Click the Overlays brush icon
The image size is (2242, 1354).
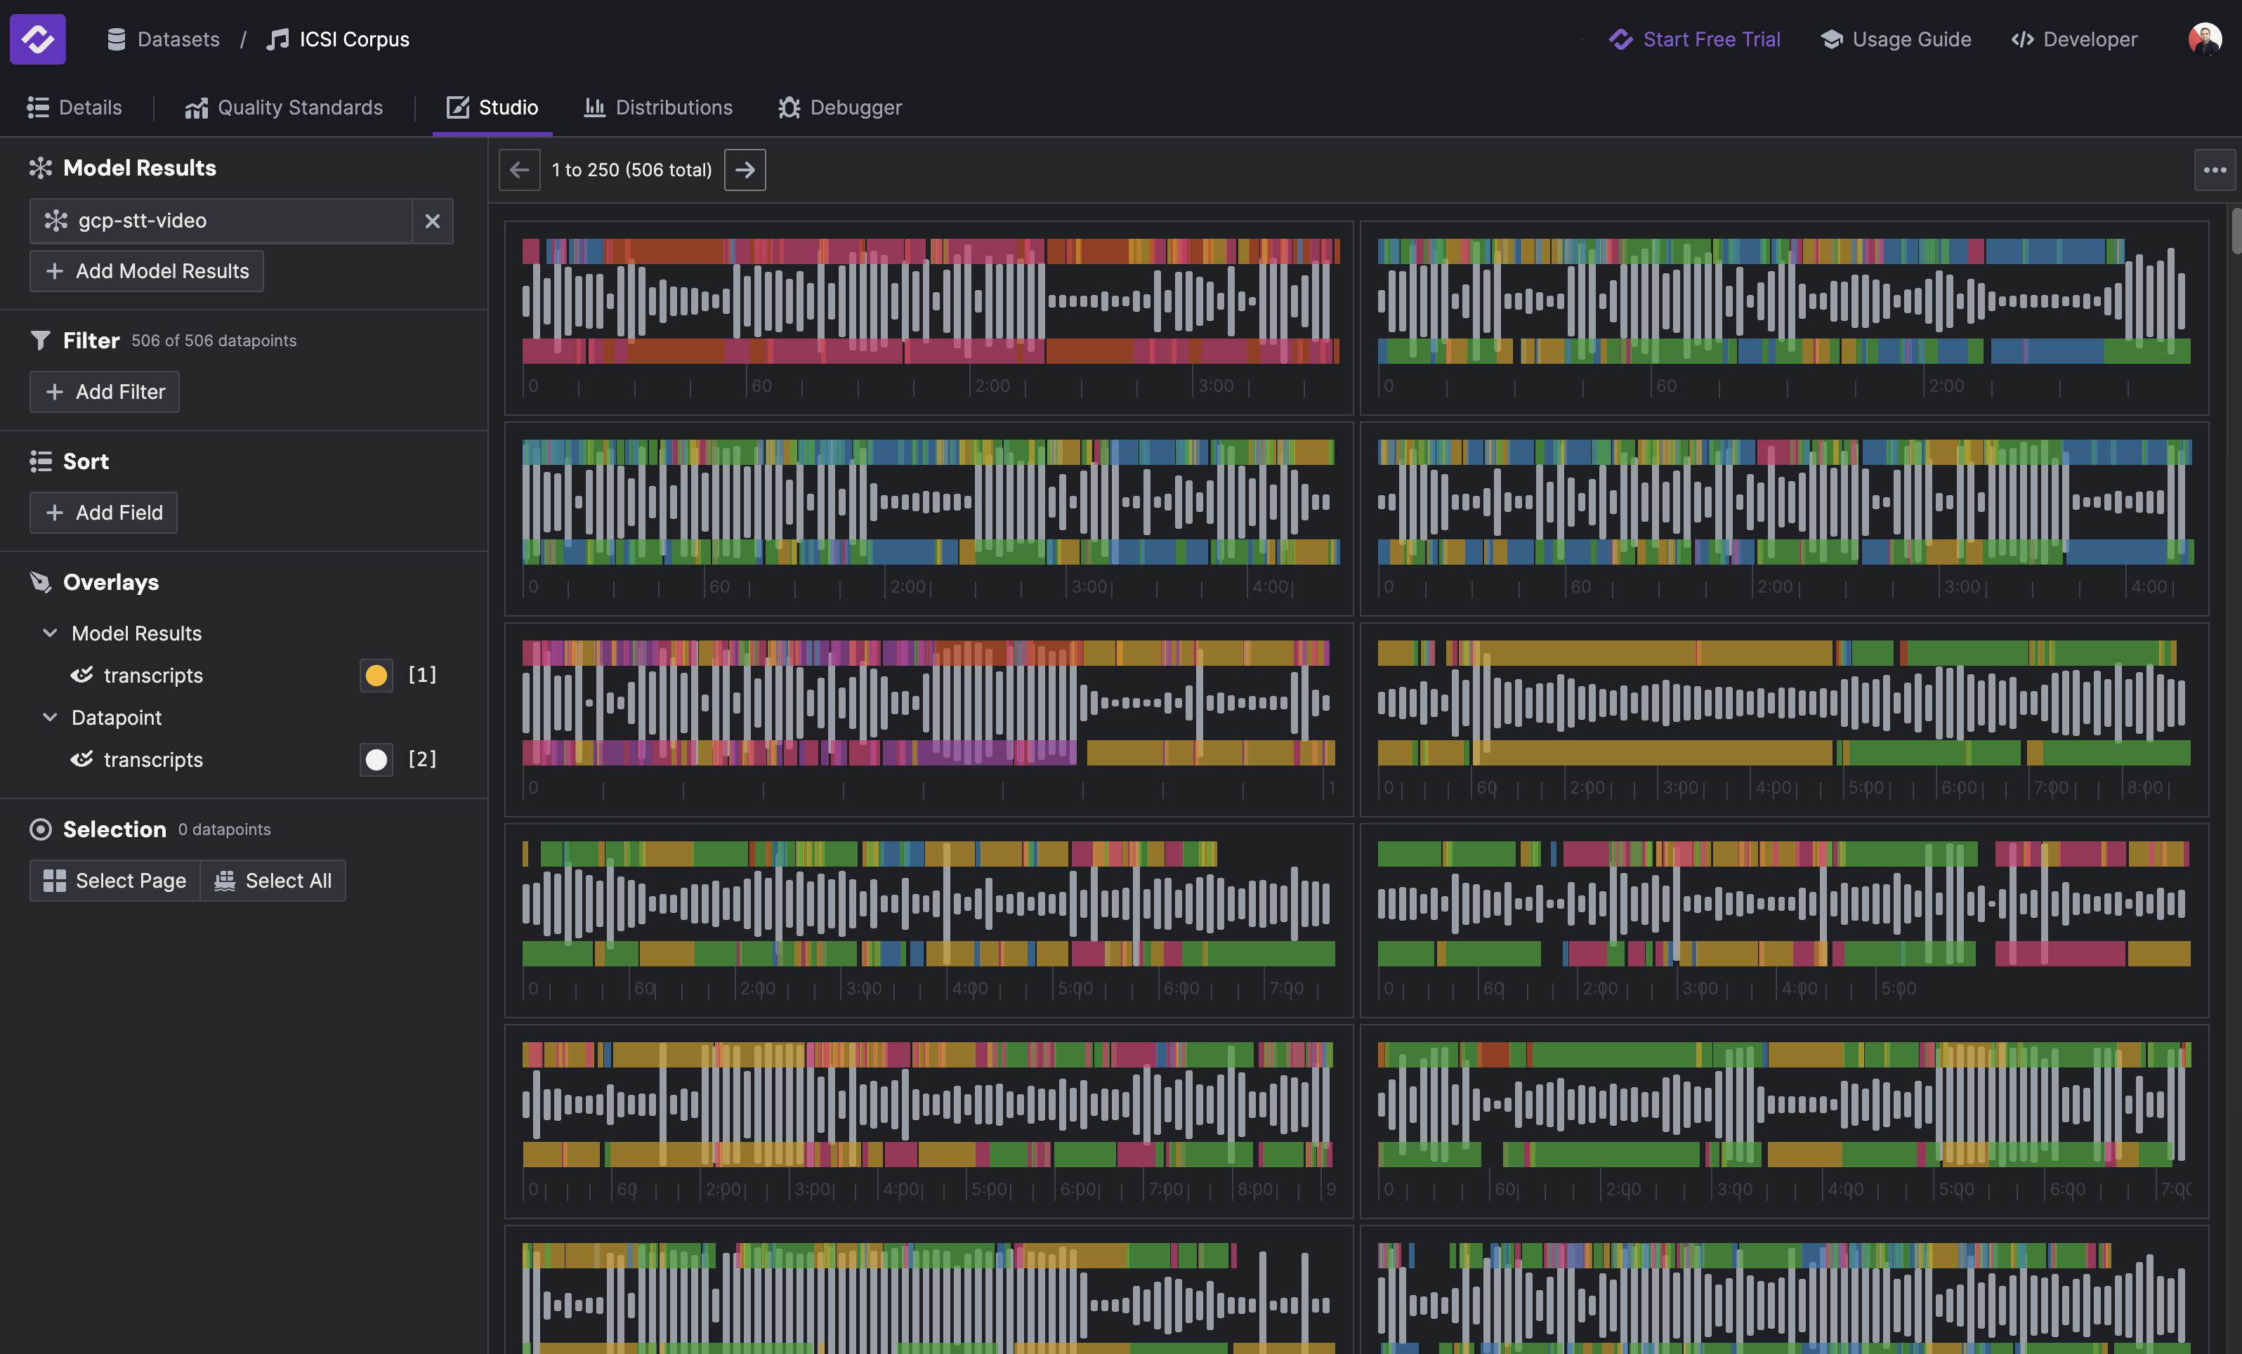point(40,582)
